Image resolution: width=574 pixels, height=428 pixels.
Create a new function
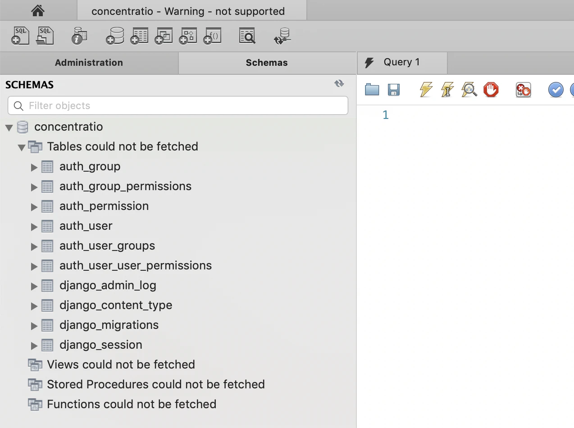pos(213,36)
